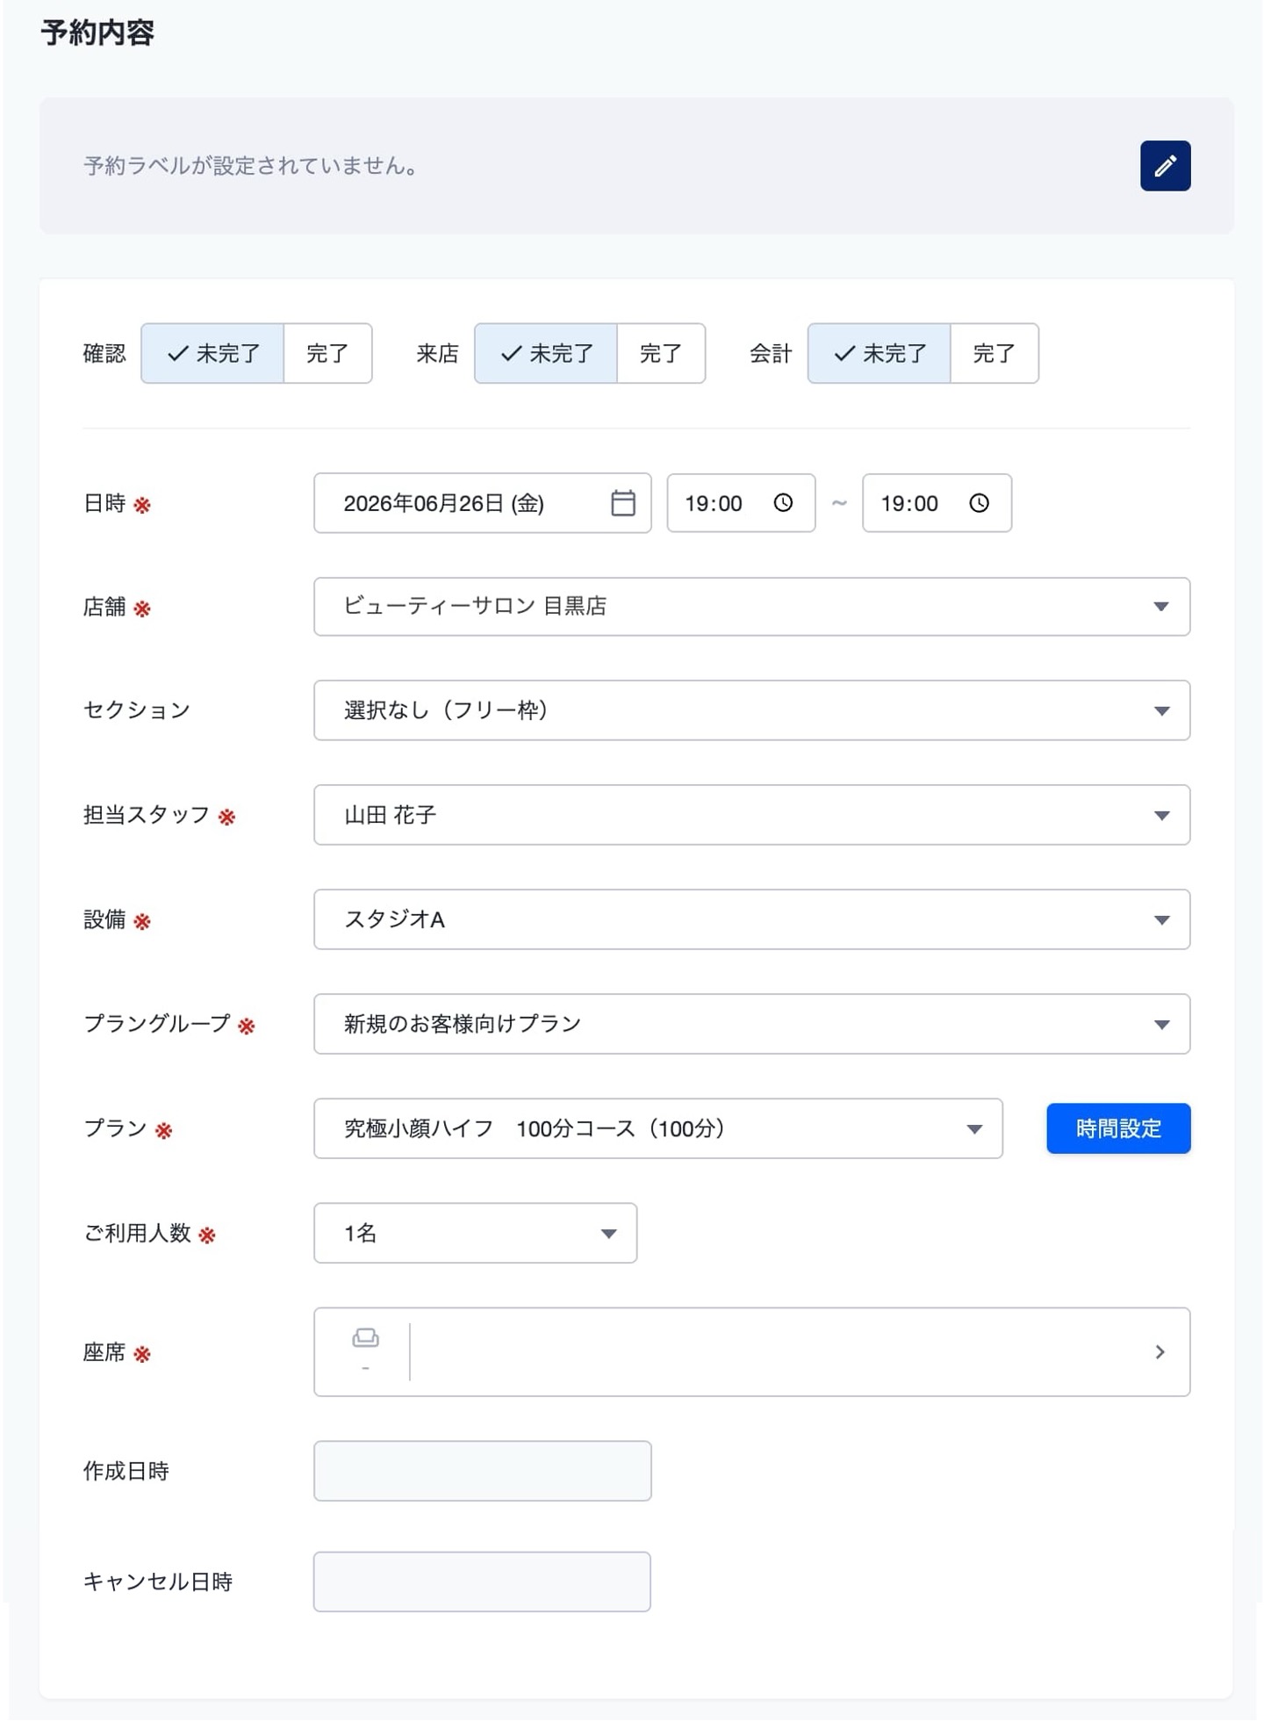Click the 時間設定 button
Screen dimensions: 1271x1722
coord(1118,1128)
